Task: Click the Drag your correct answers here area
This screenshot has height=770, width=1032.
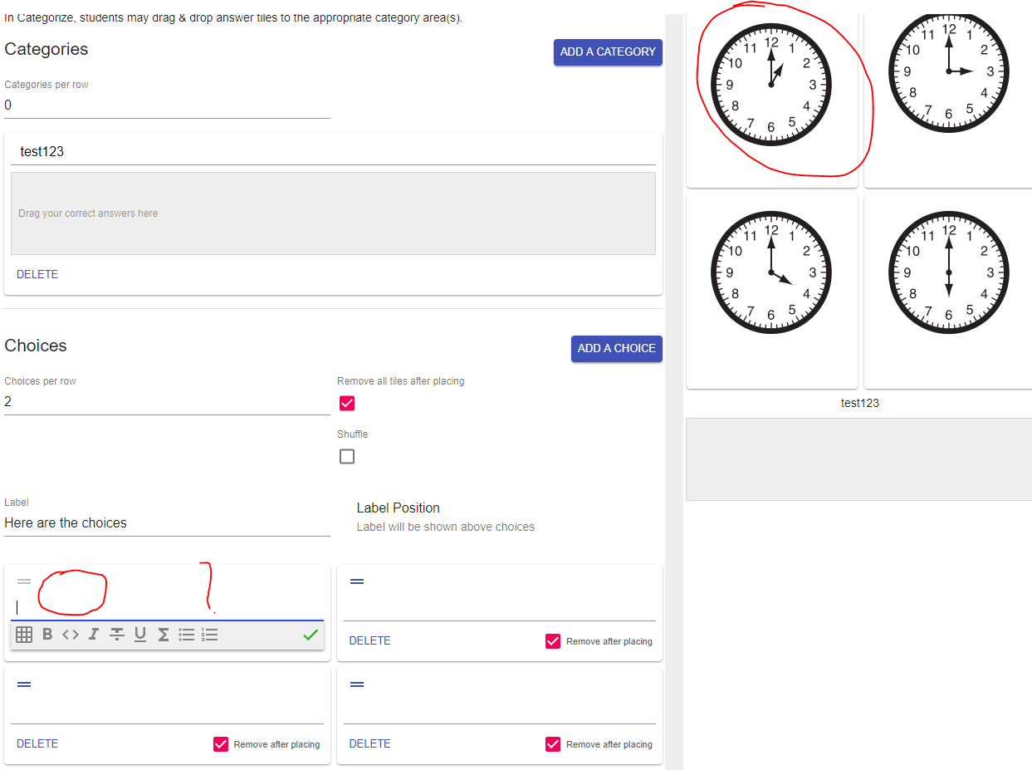Action: [x=333, y=213]
